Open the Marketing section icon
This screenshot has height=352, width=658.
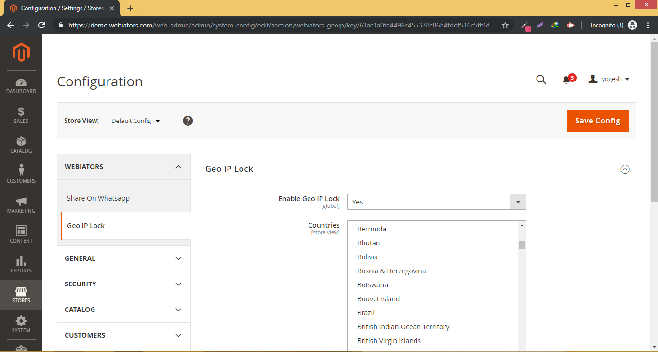coord(21,203)
